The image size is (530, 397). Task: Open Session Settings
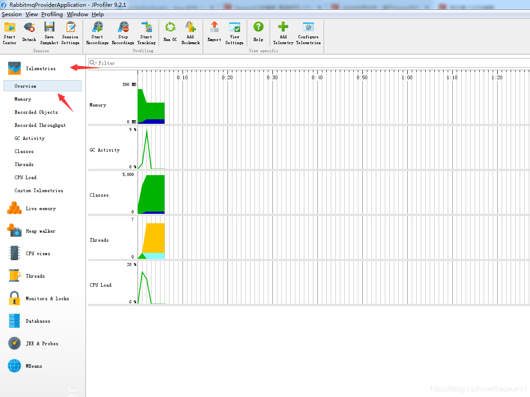(x=70, y=33)
